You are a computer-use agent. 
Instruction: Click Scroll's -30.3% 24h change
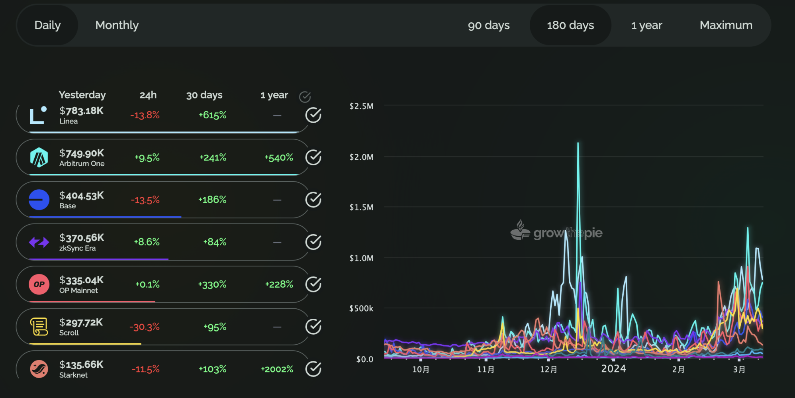pos(145,327)
